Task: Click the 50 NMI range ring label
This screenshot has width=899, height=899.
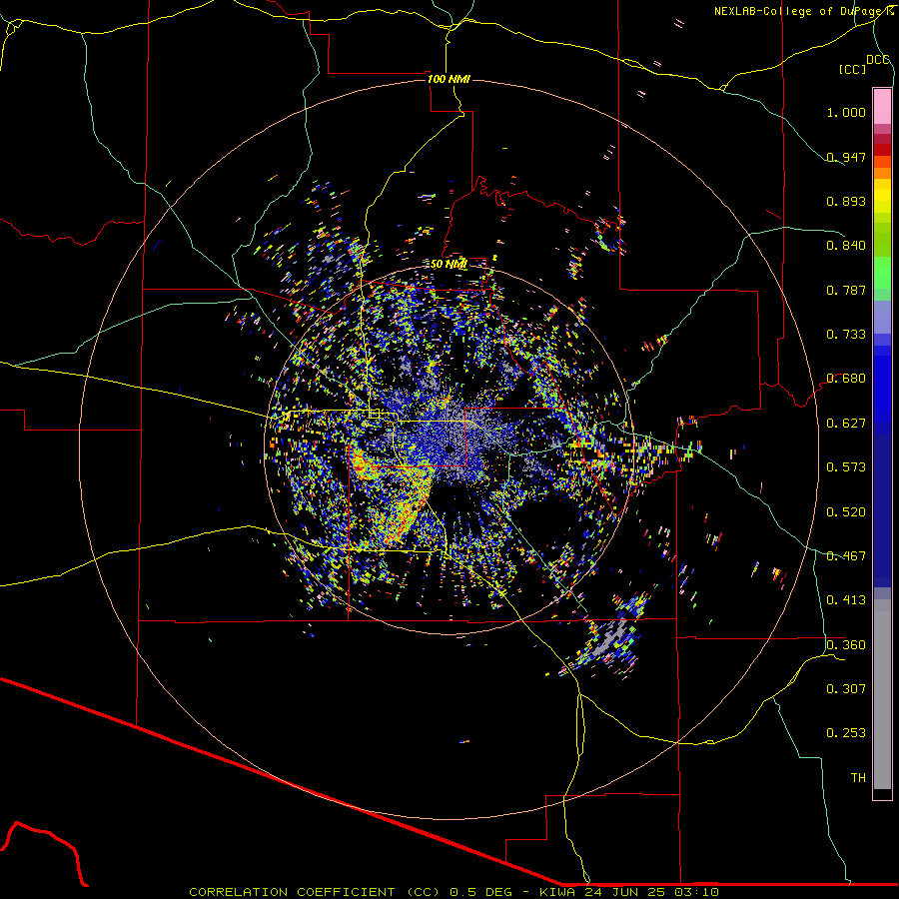Action: [x=449, y=265]
